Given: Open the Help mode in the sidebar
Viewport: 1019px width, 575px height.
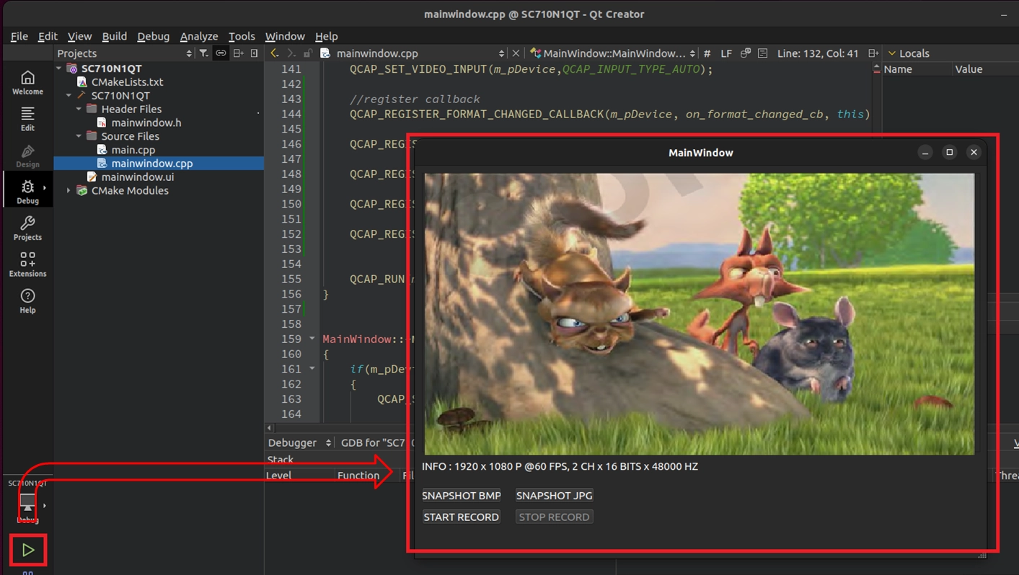Looking at the screenshot, I should [x=27, y=300].
